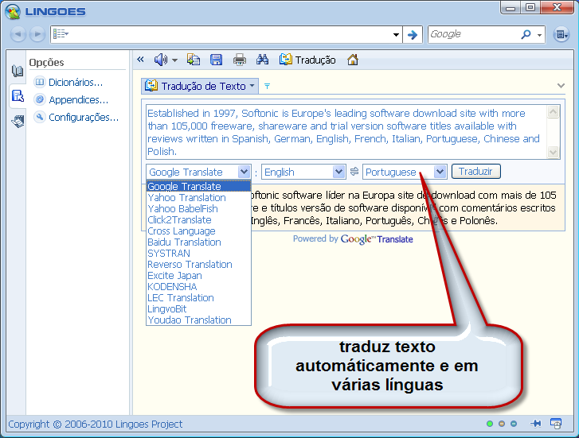Choose KODENSHA engine
The width and height of the screenshot is (579, 438).
[198, 286]
